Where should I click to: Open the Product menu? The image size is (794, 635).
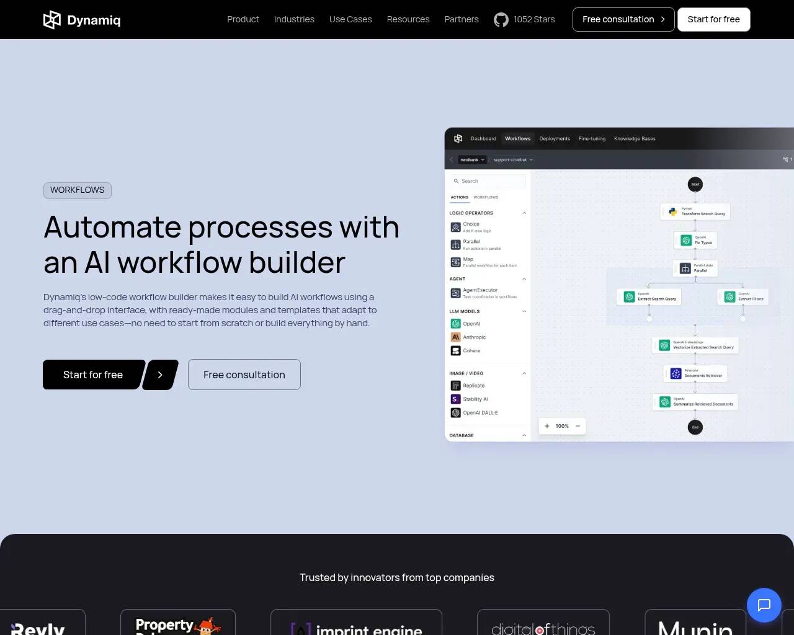click(243, 20)
